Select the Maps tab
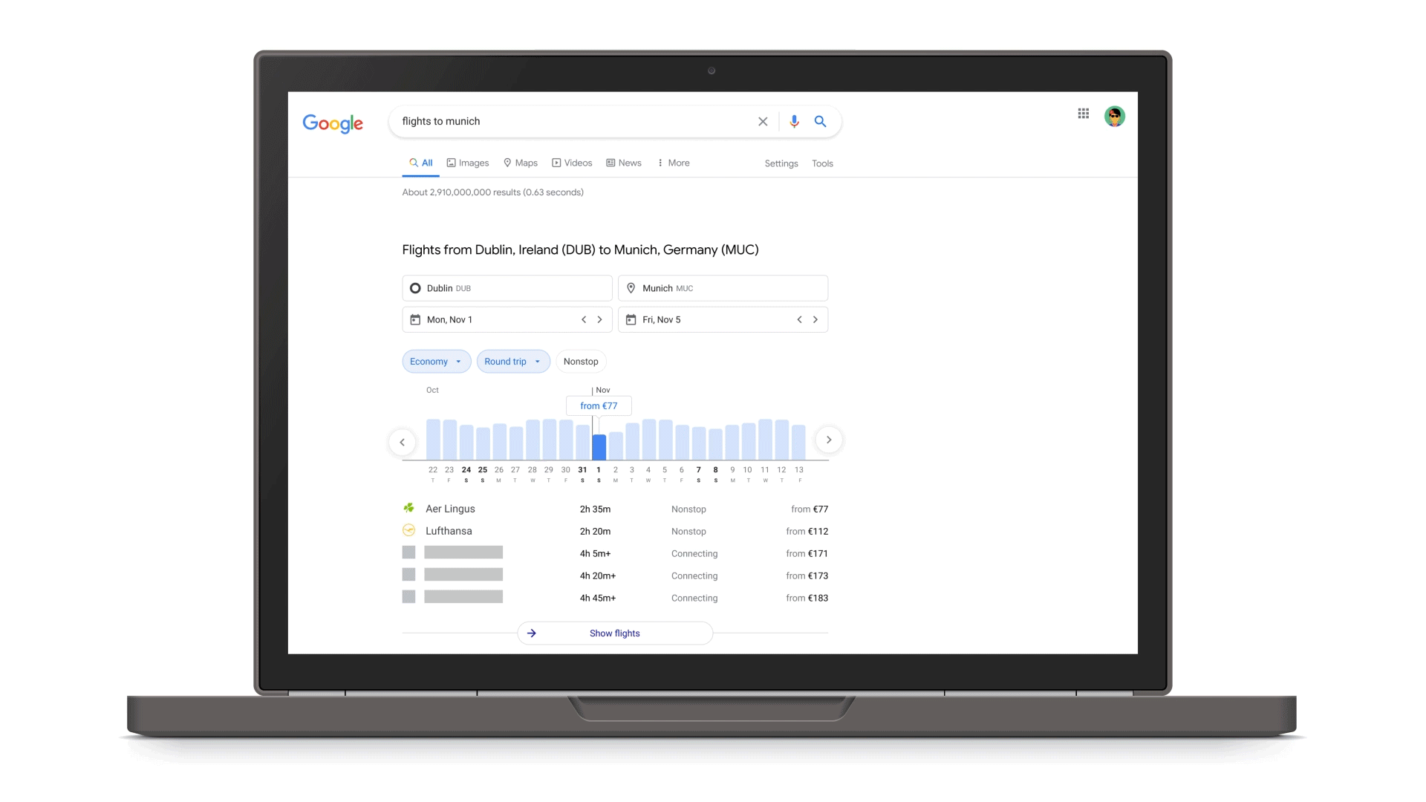 pyautogui.click(x=521, y=163)
